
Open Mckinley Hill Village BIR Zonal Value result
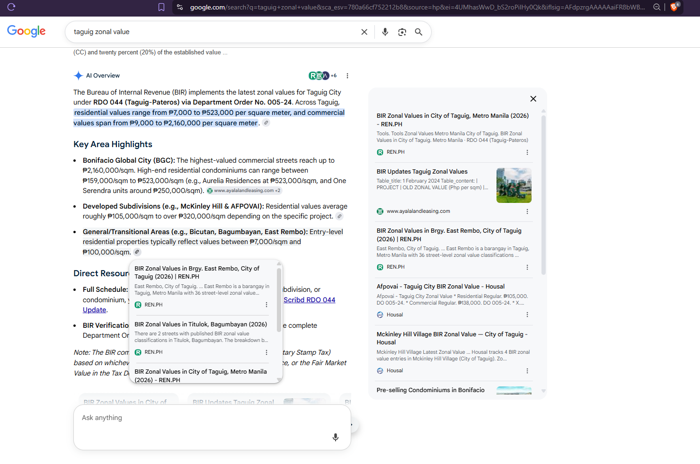pyautogui.click(x=452, y=338)
